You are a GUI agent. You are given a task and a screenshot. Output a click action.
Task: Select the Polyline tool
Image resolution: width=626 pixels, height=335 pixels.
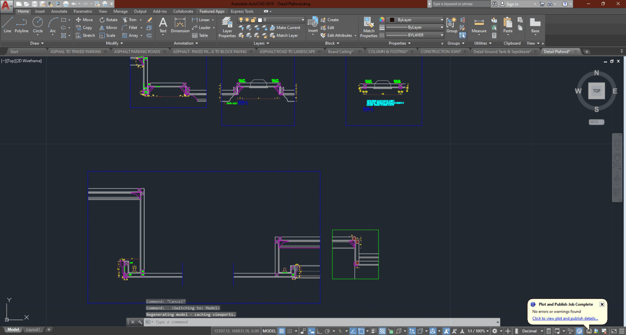point(21,25)
